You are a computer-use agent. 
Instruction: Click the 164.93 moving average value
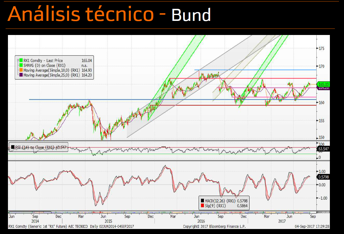tap(87, 70)
